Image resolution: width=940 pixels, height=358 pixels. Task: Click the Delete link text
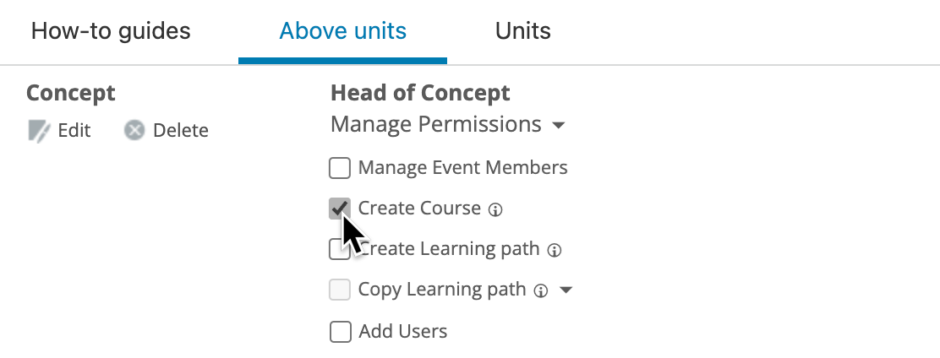coord(180,131)
